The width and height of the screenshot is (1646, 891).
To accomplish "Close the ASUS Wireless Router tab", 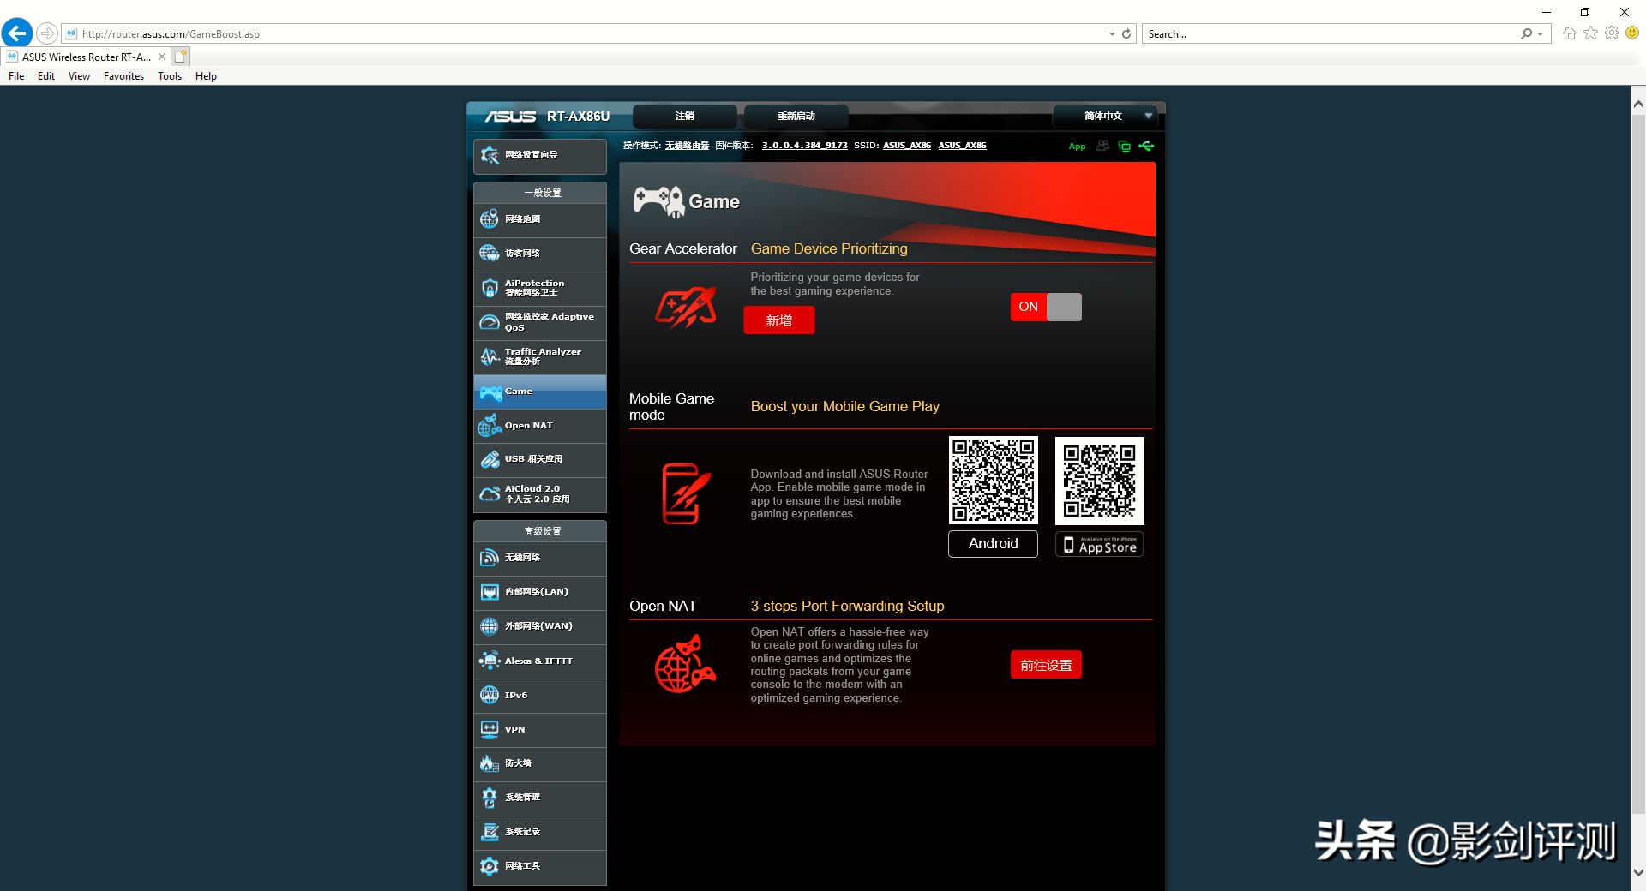I will click(161, 57).
